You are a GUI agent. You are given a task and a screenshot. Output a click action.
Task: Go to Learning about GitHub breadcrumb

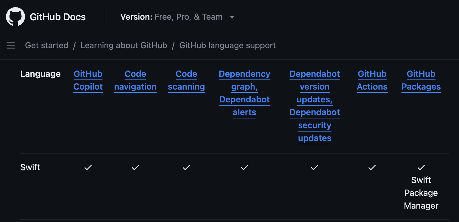click(x=124, y=45)
